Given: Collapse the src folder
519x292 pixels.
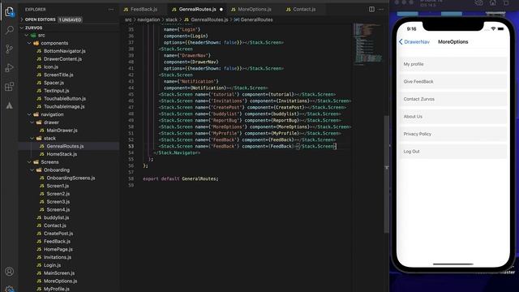Looking at the screenshot, I should point(41,35).
